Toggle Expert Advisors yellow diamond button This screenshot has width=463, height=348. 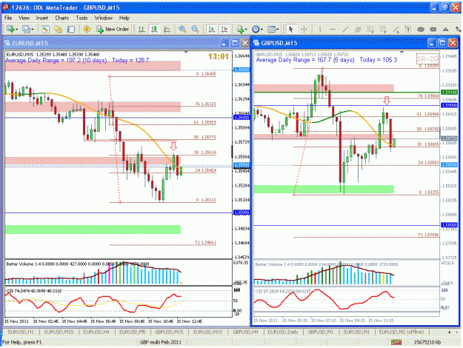coord(87,29)
